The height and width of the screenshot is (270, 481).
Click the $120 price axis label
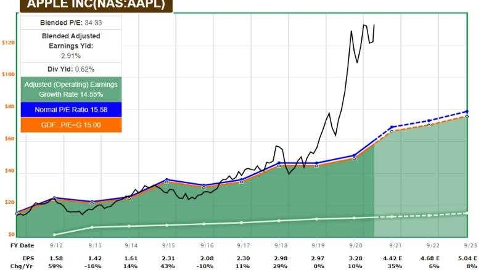8,43
